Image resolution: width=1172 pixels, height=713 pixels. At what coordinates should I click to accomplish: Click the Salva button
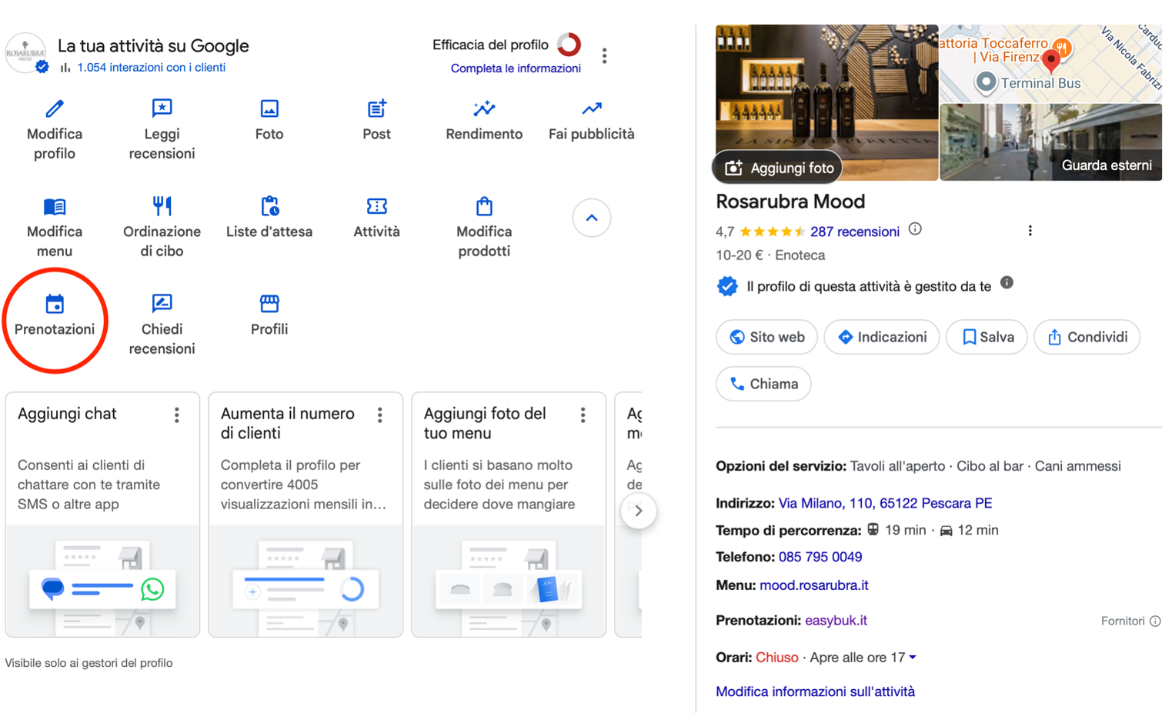[987, 337]
